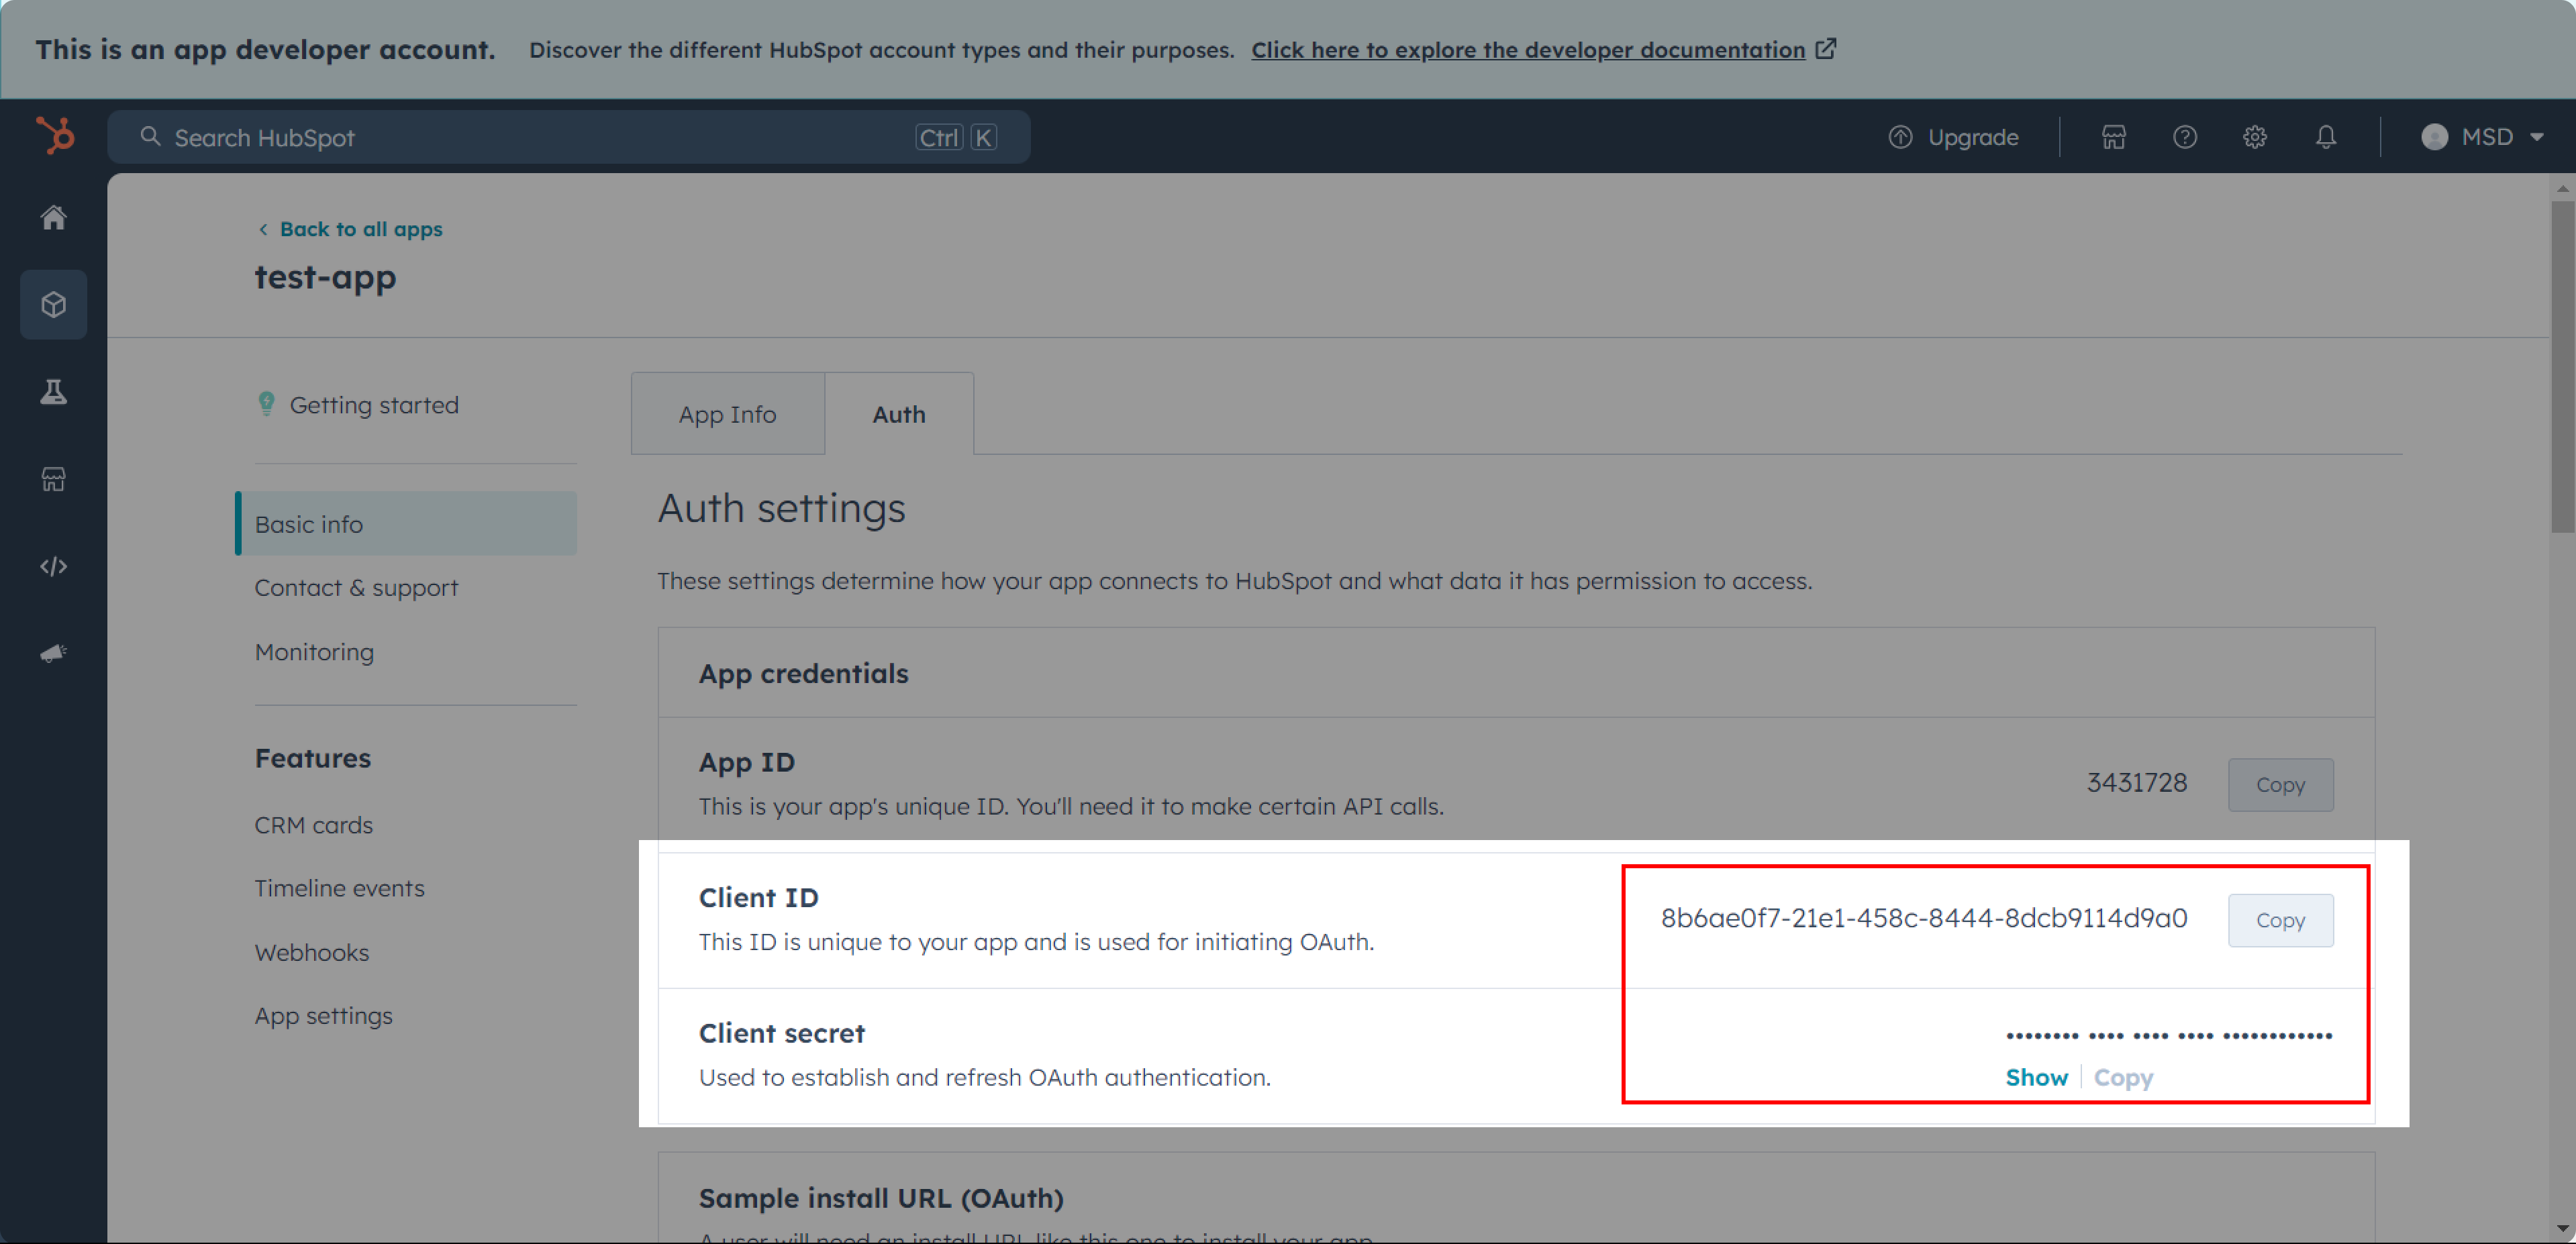2576x1244 pixels.
Task: Open the code brackets sidebar icon
Action: (x=54, y=566)
